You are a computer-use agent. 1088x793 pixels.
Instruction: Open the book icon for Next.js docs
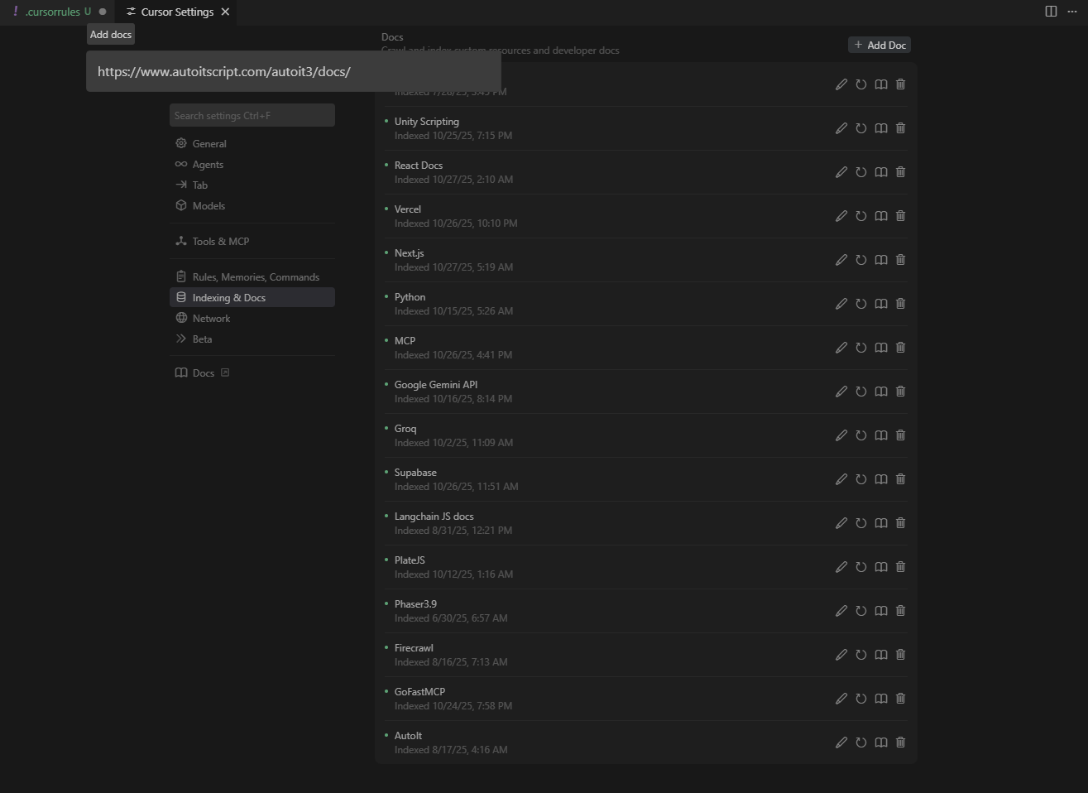(880, 260)
